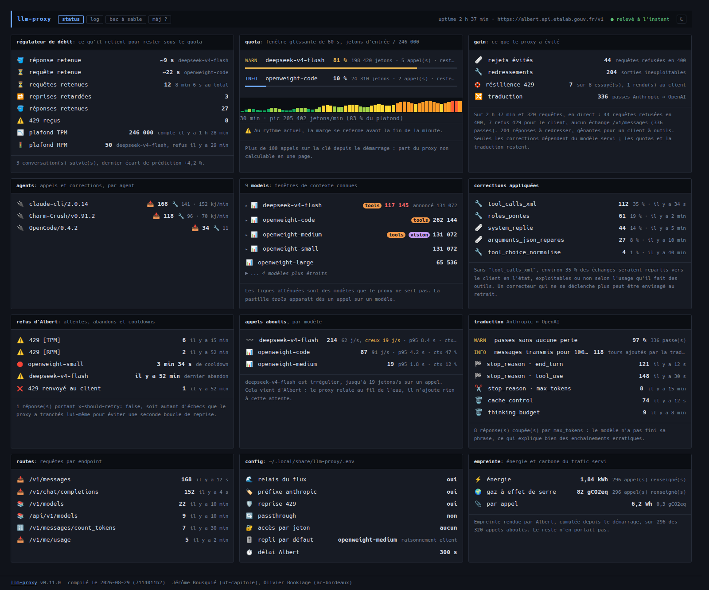Click the wrench icon beside redressements
The width and height of the screenshot is (709, 590).
(479, 72)
